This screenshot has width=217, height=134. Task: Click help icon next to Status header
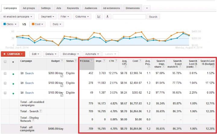[76, 61]
